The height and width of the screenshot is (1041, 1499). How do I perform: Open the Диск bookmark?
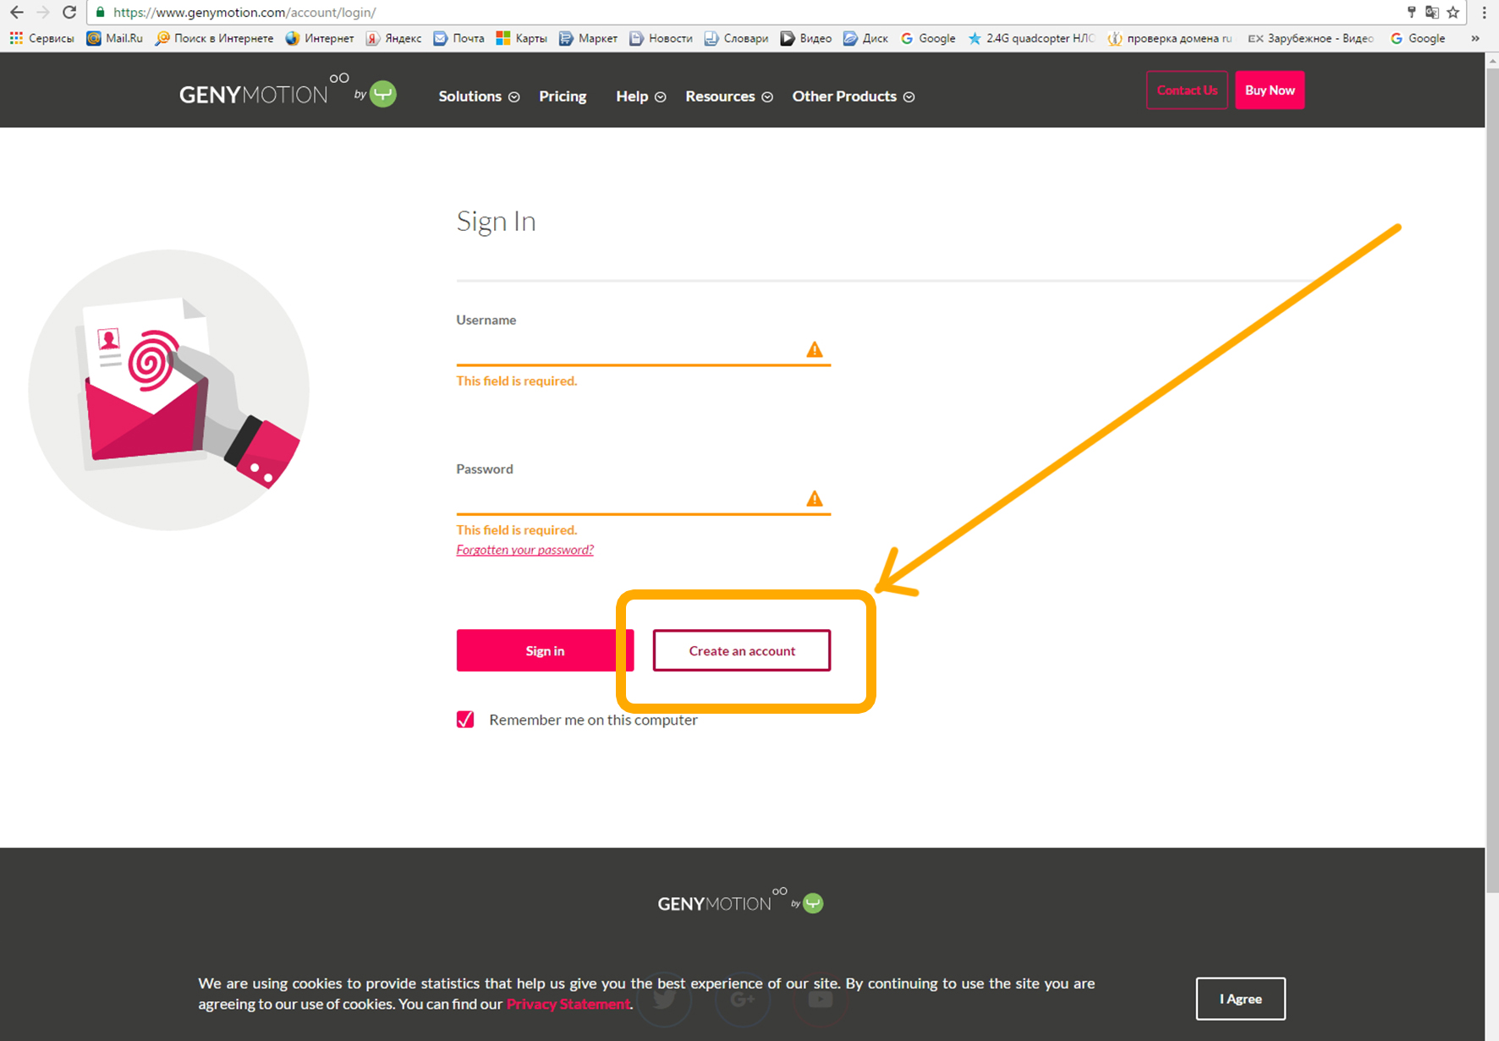865,38
